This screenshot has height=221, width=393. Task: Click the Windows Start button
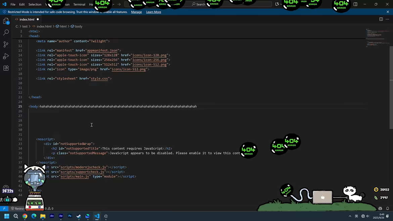click(x=7, y=216)
